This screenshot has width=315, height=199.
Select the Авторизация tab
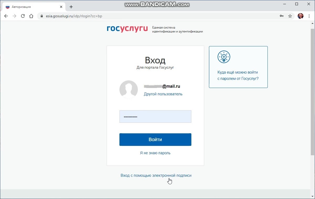(x=34, y=7)
